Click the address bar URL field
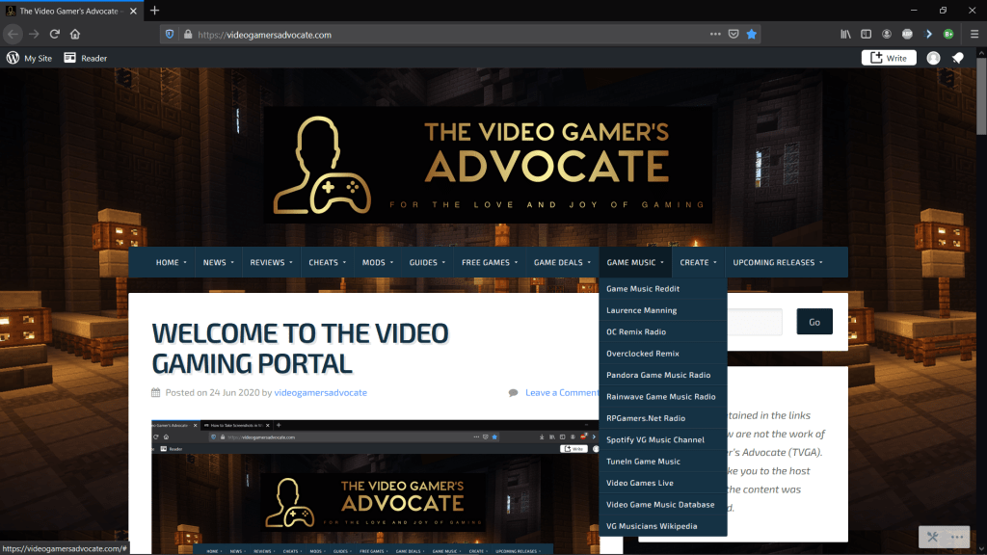Screen dimensions: 987x555 pyautogui.click(x=434, y=34)
